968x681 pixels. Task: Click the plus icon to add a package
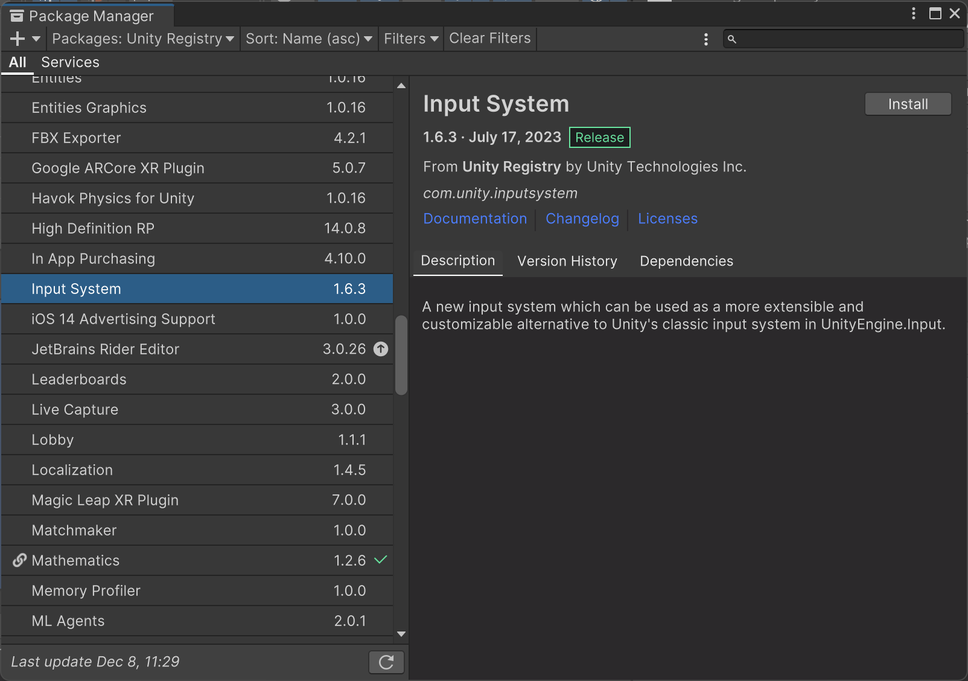(18, 39)
